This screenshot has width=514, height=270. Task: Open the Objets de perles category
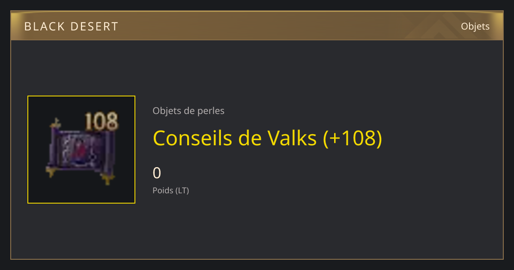188,111
